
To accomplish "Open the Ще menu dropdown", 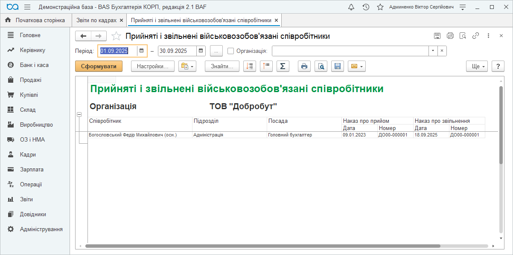I will click(x=477, y=66).
